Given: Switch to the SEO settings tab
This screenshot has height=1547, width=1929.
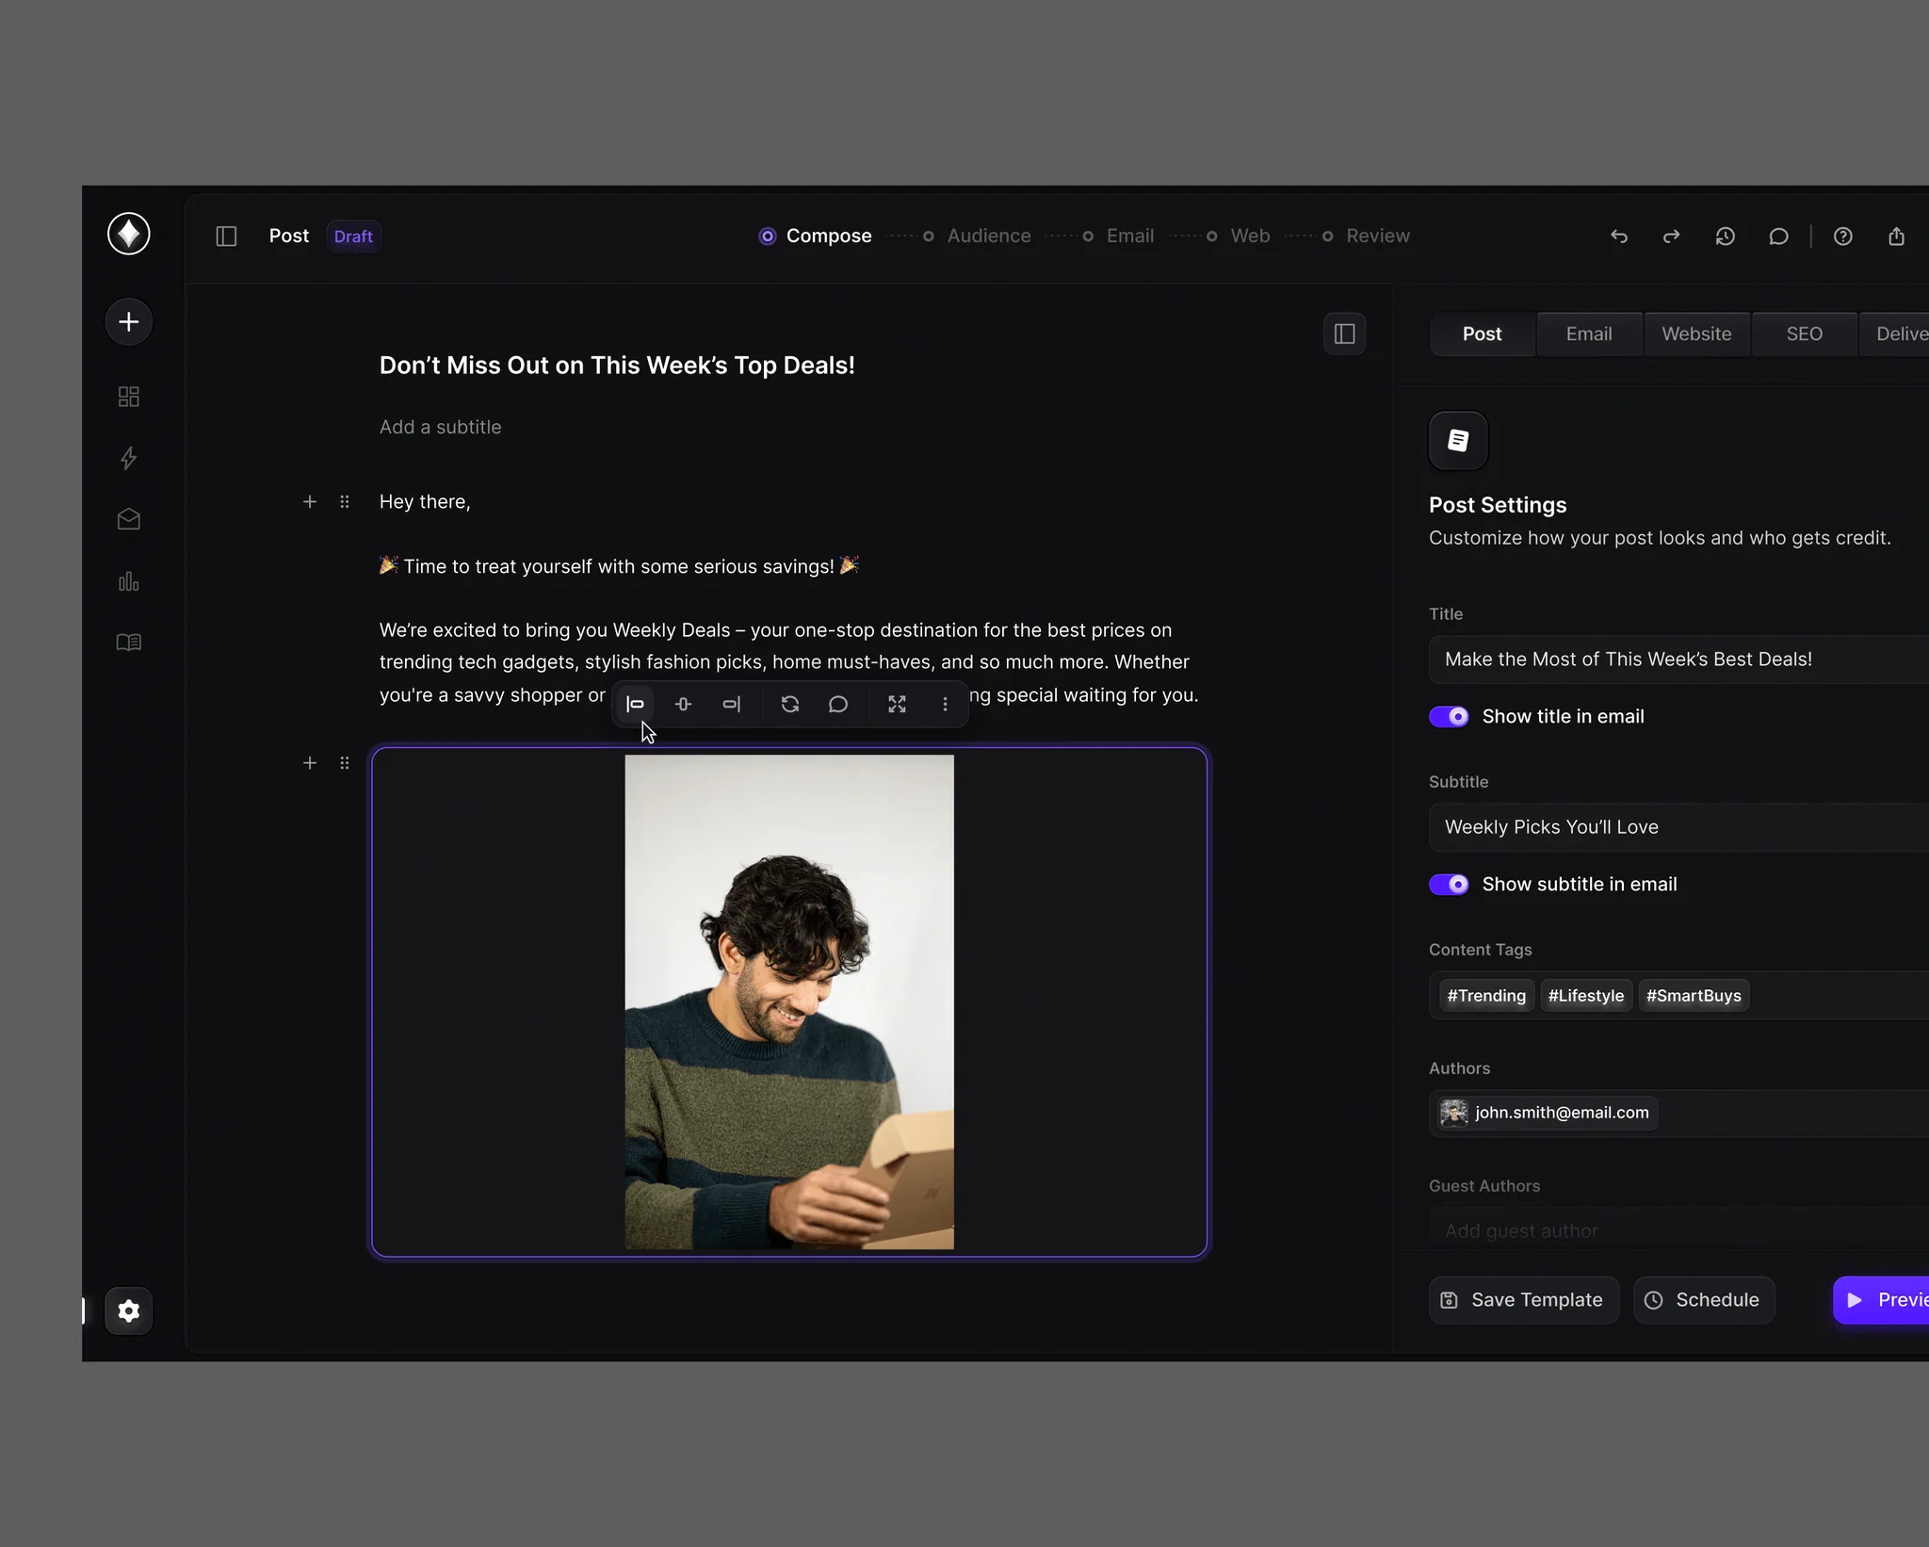Looking at the screenshot, I should click(x=1804, y=334).
